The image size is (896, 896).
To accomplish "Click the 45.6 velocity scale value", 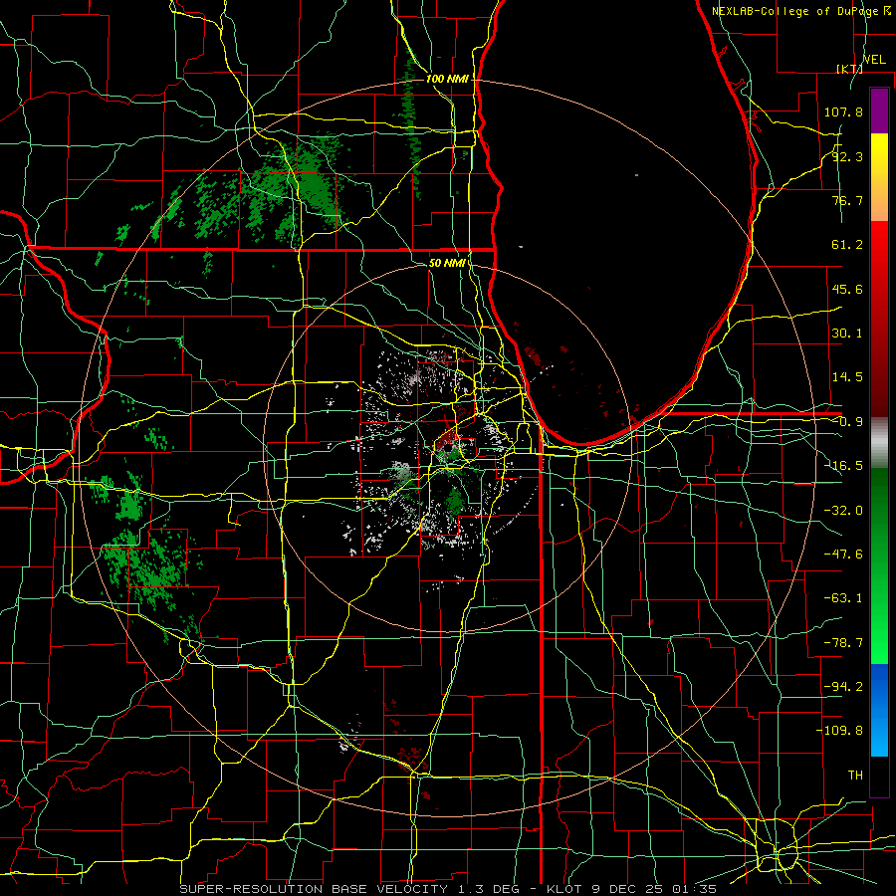I will pyautogui.click(x=847, y=289).
